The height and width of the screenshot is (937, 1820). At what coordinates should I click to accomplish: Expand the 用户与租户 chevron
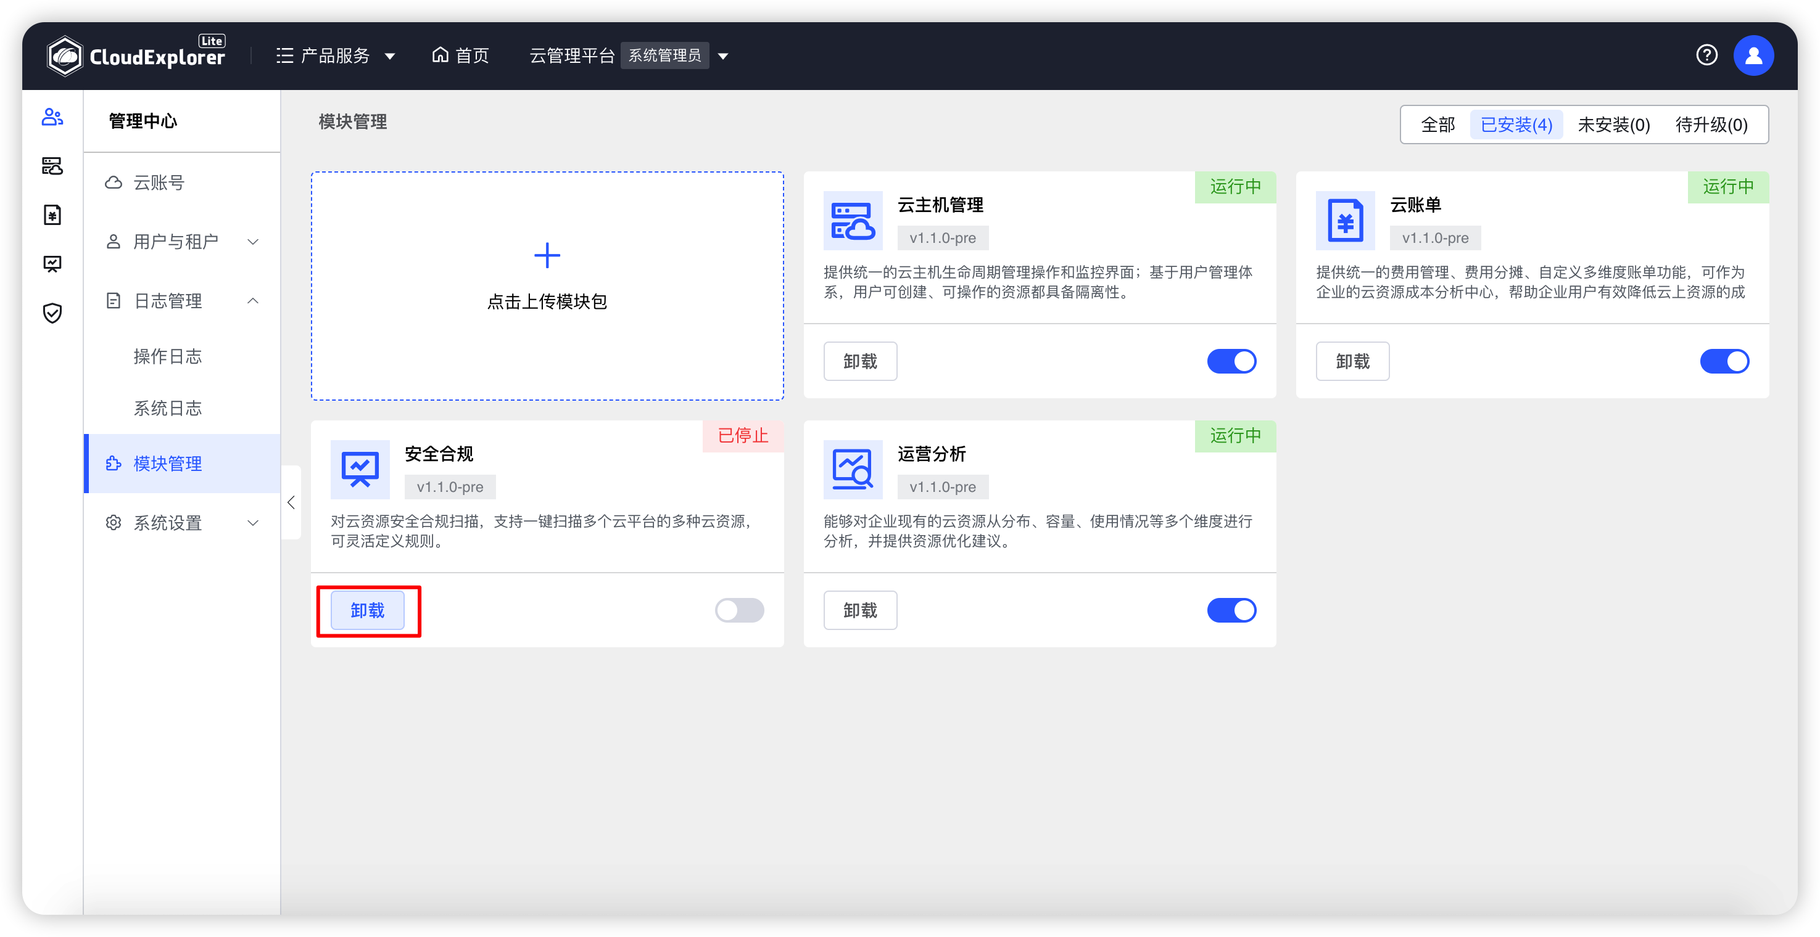coord(252,242)
